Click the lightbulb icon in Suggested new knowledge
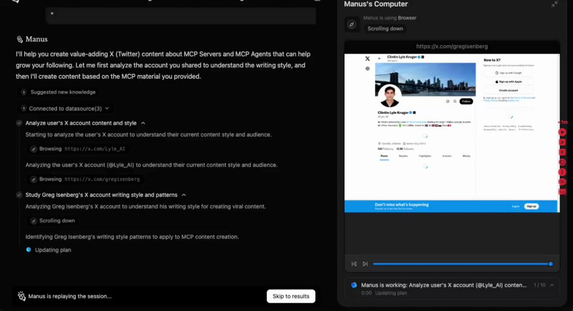Screen dimensions: 573x311 pyautogui.click(x=24, y=92)
